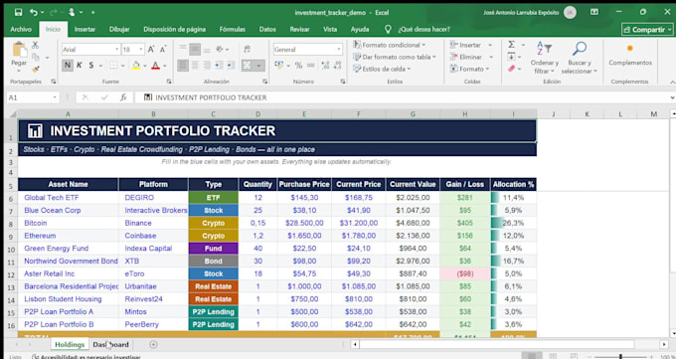This screenshot has width=676, height=359.
Task: Toggle align right horizontal alignment
Action: coord(207,66)
